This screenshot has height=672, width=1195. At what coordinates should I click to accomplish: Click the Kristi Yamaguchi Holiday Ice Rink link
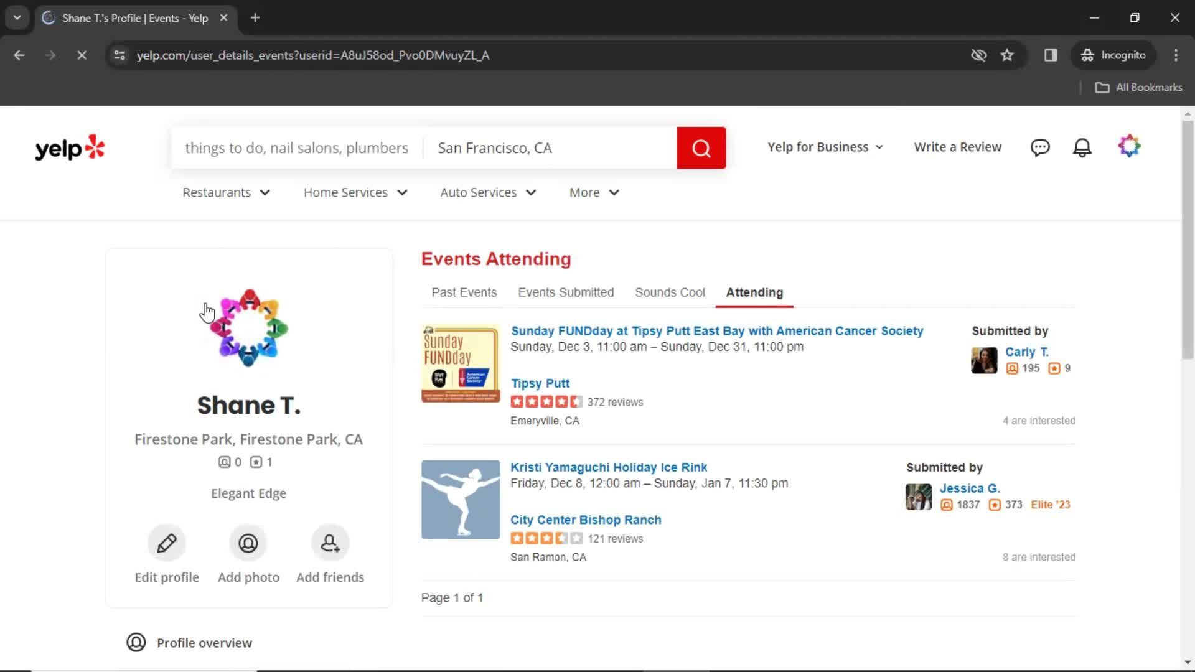tap(609, 467)
